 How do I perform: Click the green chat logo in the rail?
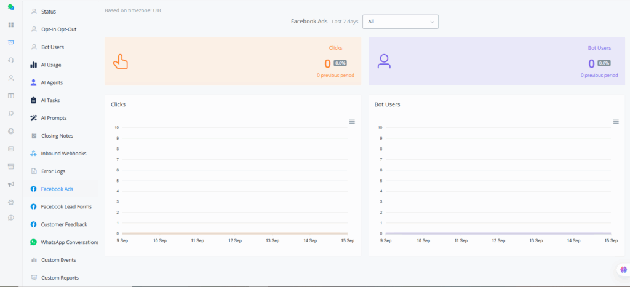point(10,7)
